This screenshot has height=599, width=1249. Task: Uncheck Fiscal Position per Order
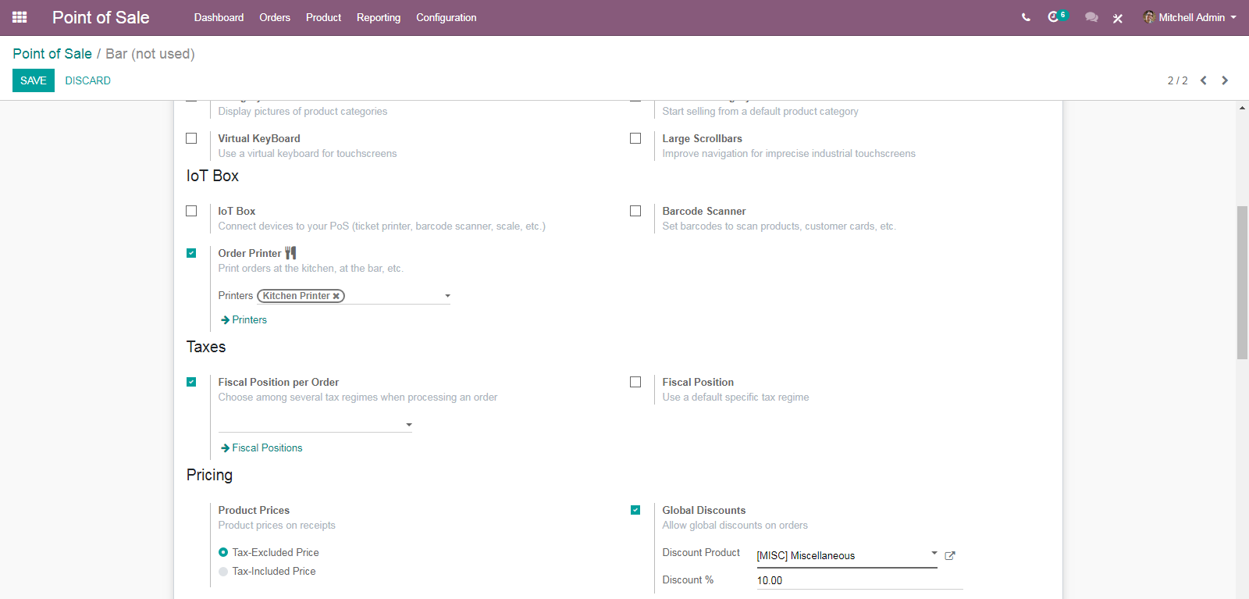click(x=191, y=382)
